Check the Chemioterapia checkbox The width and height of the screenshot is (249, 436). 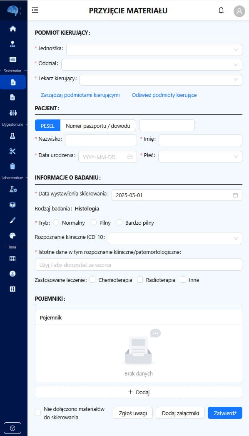tap(92, 280)
